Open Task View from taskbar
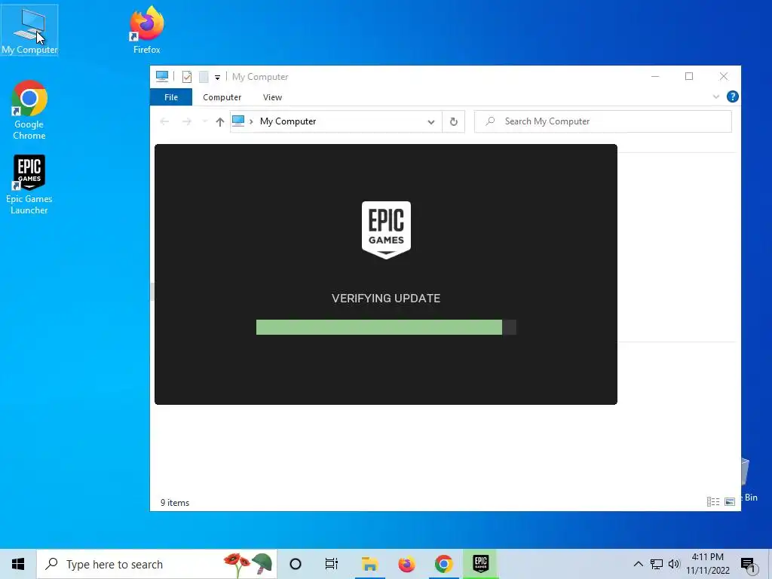This screenshot has height=579, width=772. pyautogui.click(x=332, y=564)
